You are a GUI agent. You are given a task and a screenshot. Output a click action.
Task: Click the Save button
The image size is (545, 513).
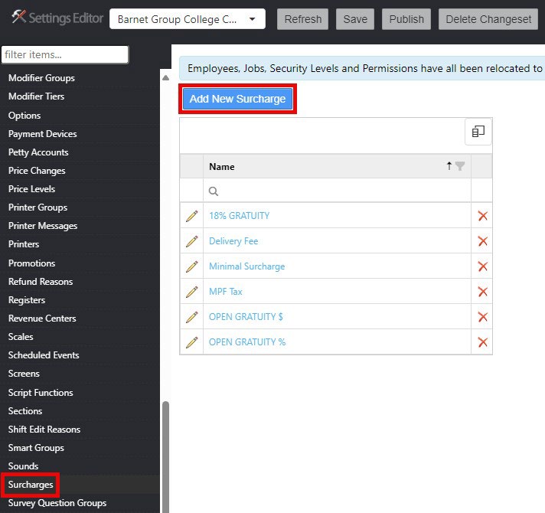click(x=355, y=19)
